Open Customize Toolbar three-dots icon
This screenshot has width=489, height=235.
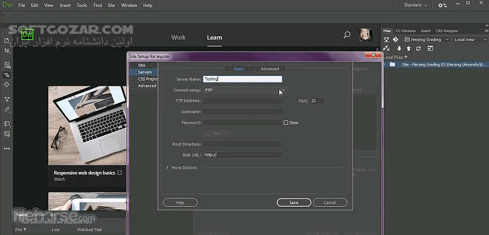point(6,149)
